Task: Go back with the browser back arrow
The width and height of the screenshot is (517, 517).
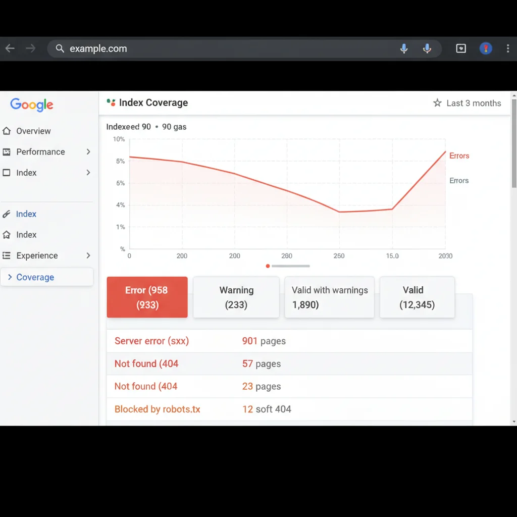Action: (x=10, y=48)
